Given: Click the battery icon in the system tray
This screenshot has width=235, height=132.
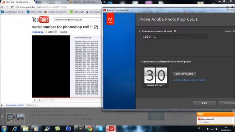Looking at the screenshot, I should pos(216,129).
